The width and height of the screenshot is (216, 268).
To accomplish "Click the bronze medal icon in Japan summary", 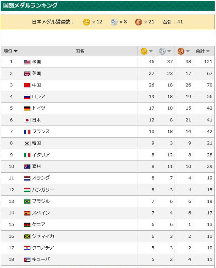I will coord(139,22).
